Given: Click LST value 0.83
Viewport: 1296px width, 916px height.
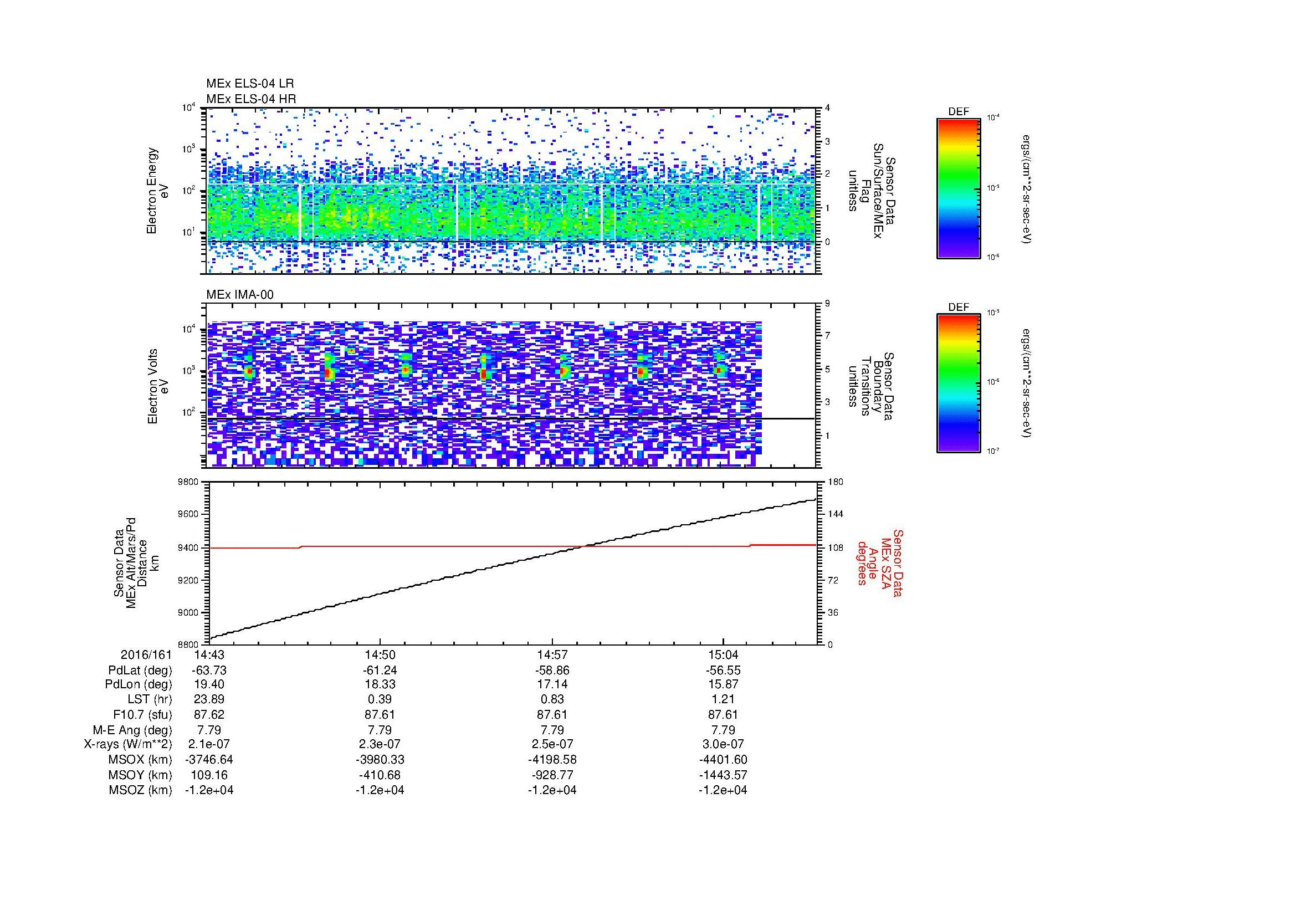Looking at the screenshot, I should click(552, 700).
